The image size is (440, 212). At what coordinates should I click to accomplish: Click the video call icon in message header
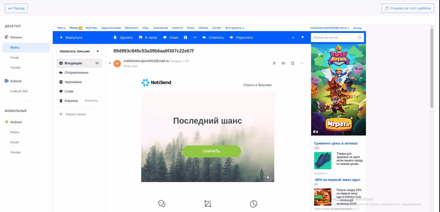(x=284, y=63)
